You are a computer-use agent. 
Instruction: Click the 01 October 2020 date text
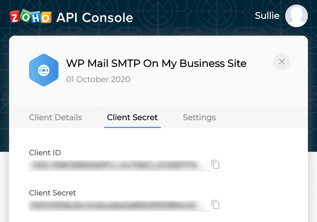click(x=98, y=79)
